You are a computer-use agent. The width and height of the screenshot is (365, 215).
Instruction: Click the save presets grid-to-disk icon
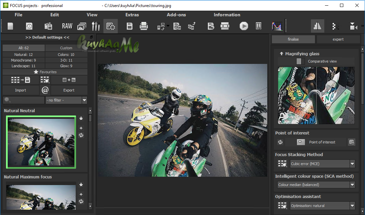click(x=21, y=80)
